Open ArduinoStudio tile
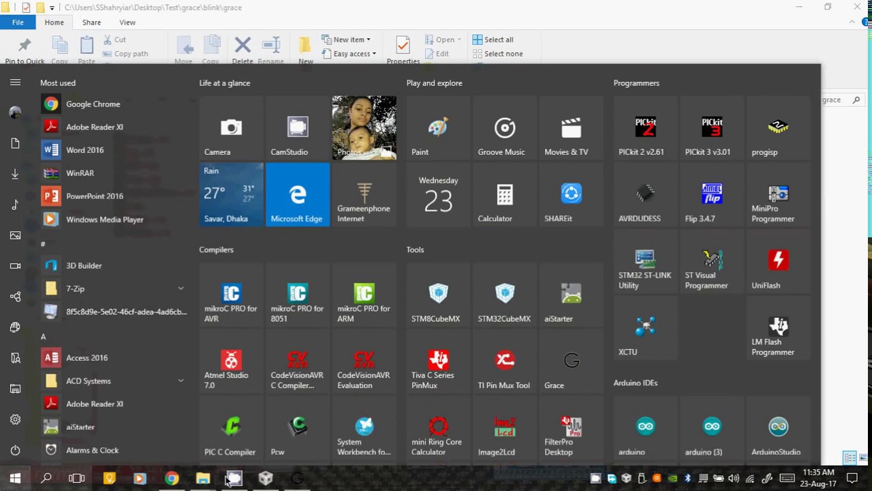 [x=779, y=428]
